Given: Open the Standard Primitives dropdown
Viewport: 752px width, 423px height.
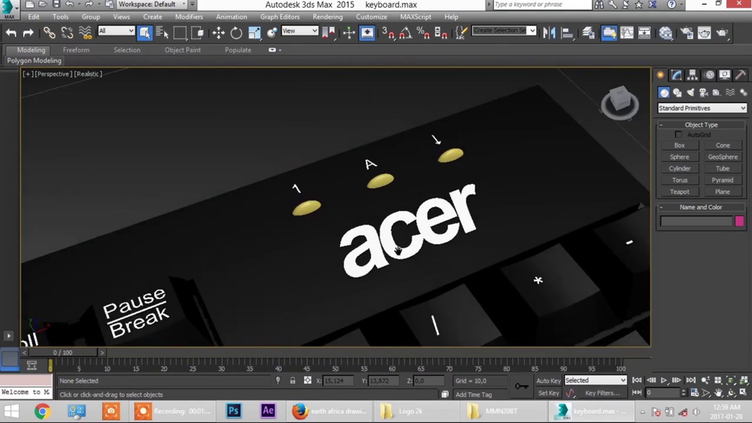Looking at the screenshot, I should tap(702, 108).
